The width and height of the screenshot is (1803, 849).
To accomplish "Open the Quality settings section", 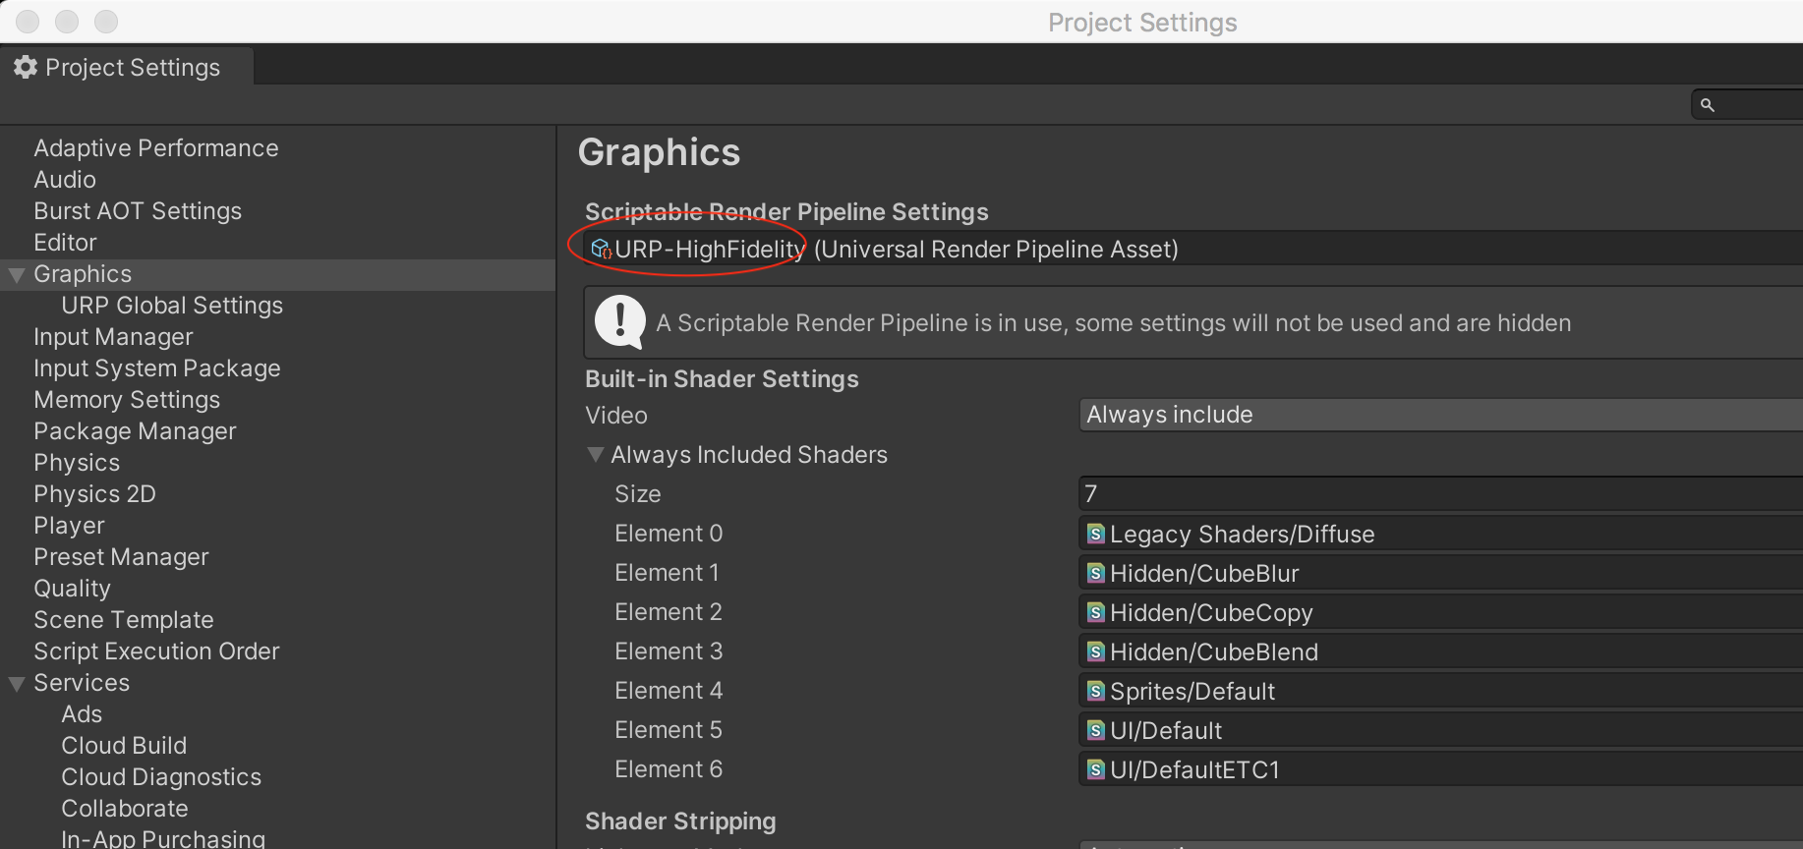I will pos(72,589).
